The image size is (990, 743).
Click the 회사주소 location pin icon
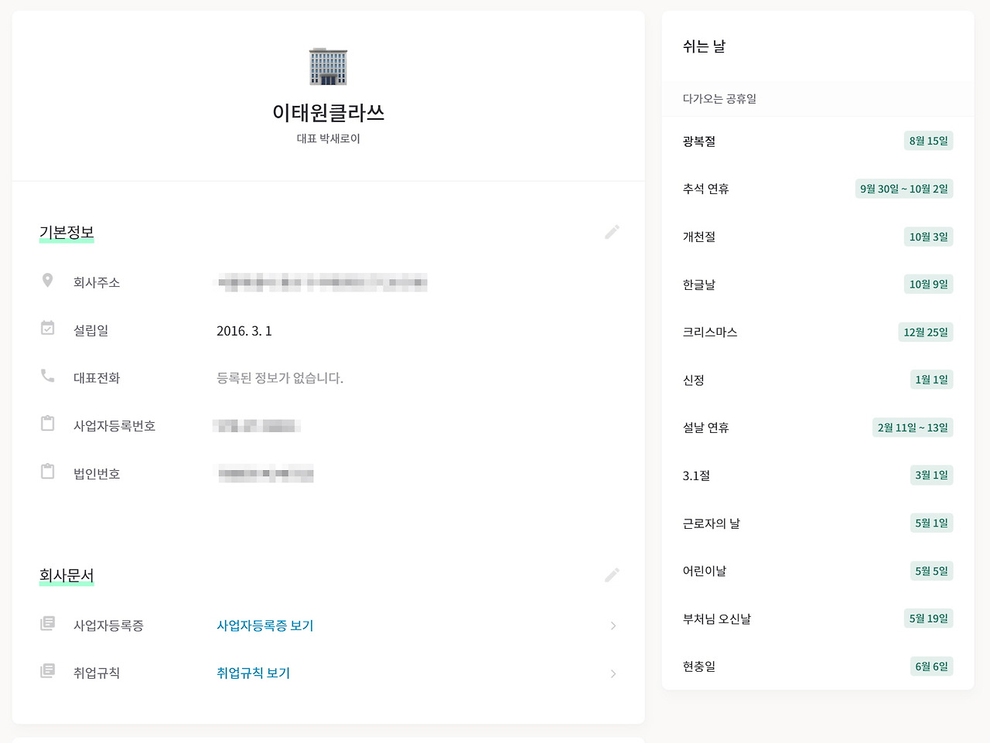pyautogui.click(x=47, y=281)
